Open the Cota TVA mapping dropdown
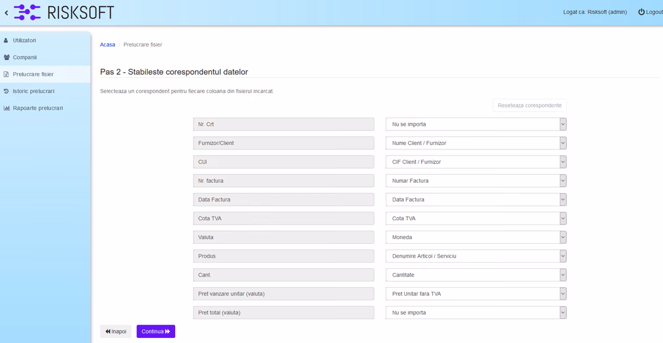This screenshot has width=663, height=343. tap(476, 218)
